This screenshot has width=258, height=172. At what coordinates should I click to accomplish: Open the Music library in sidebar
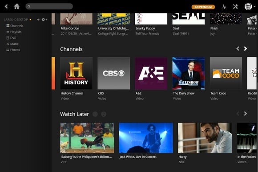12,44
